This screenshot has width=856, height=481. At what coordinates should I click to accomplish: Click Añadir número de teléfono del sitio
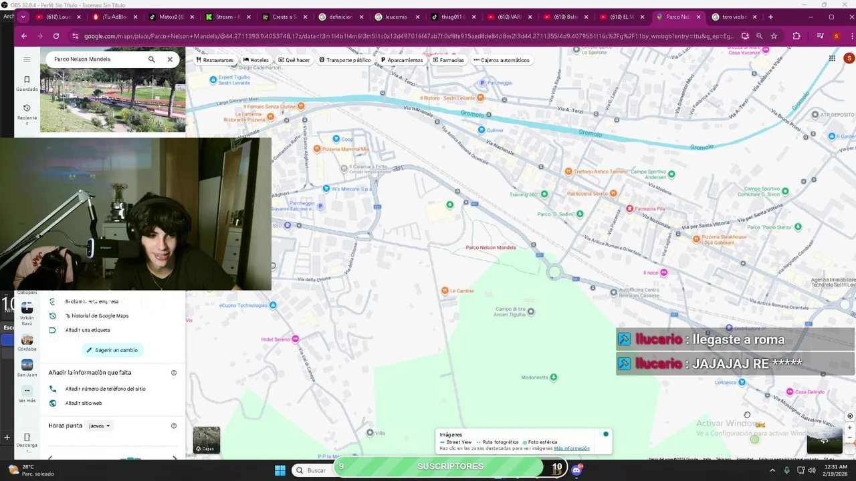105,389
